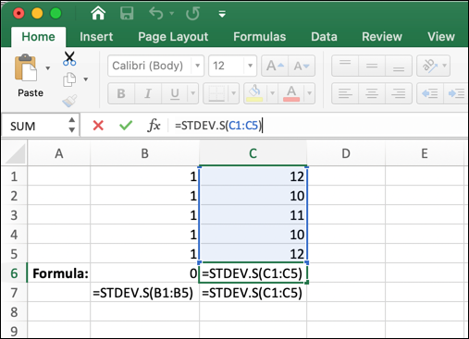Screen dimensions: 469x339
Task: Apply red font color
Action: pos(291,93)
